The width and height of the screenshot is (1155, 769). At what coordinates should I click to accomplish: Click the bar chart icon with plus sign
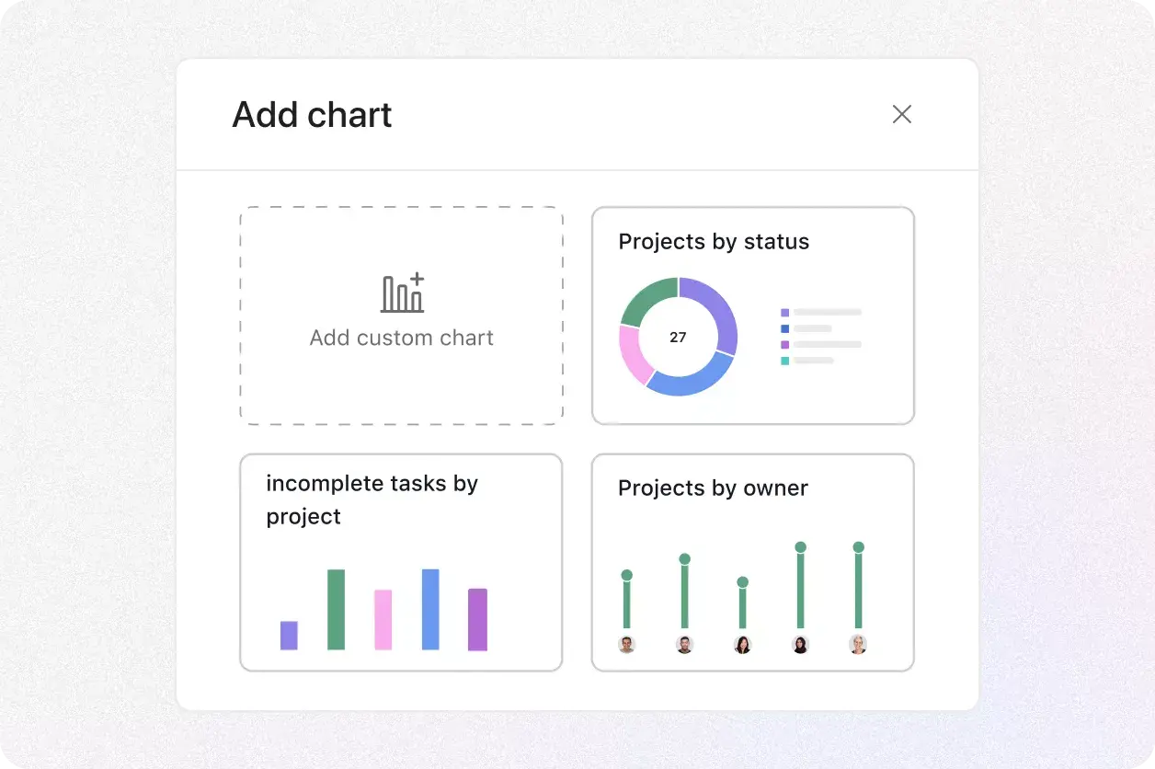tap(402, 293)
